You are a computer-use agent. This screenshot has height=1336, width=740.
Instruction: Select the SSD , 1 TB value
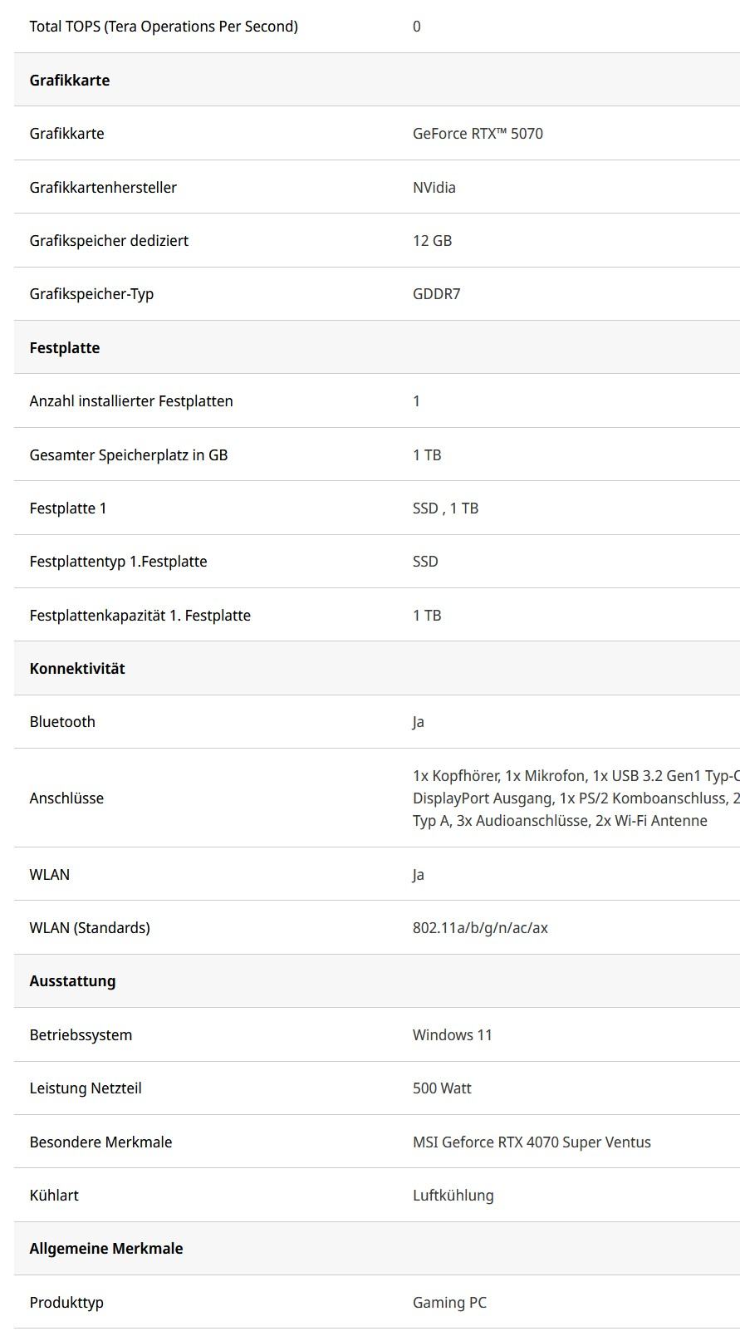click(x=445, y=508)
